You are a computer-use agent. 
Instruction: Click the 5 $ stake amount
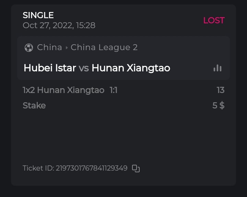click(218, 105)
